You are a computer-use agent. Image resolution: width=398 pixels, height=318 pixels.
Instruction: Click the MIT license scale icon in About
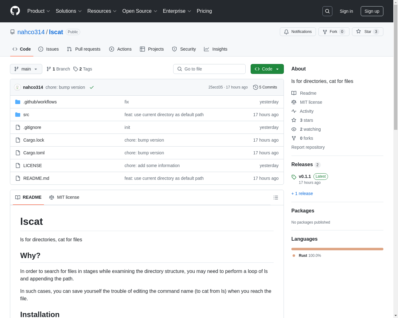(x=294, y=102)
